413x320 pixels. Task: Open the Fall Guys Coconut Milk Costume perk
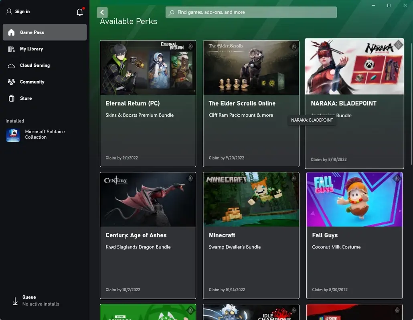354,235
